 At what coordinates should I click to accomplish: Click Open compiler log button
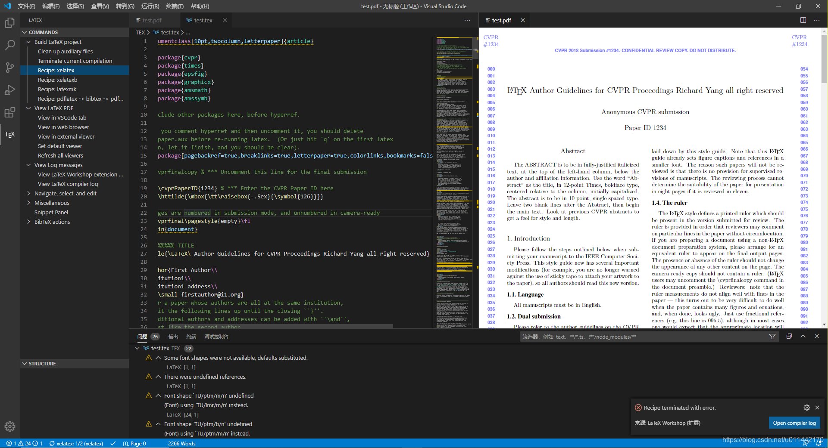[794, 423]
